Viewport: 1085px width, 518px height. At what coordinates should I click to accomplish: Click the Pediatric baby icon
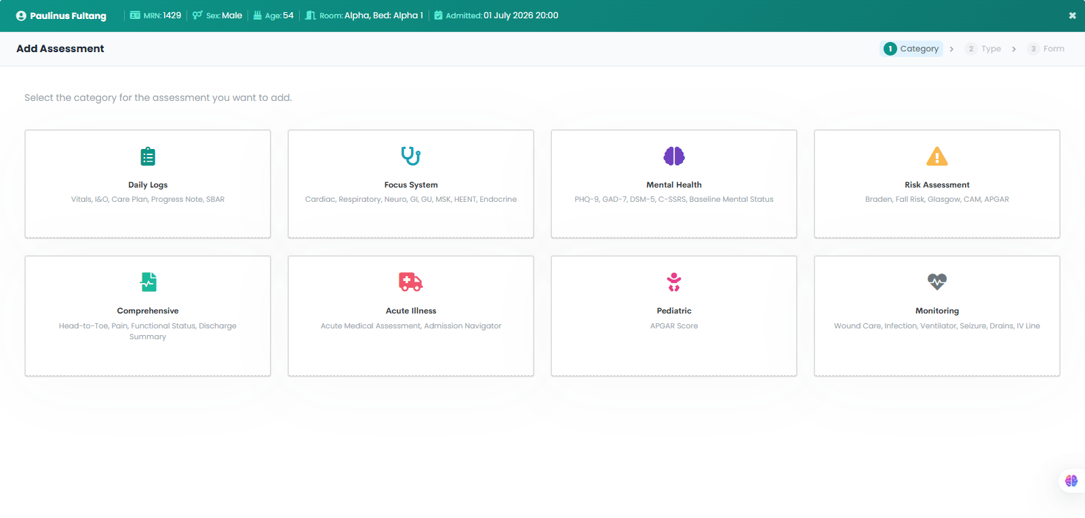pos(674,282)
